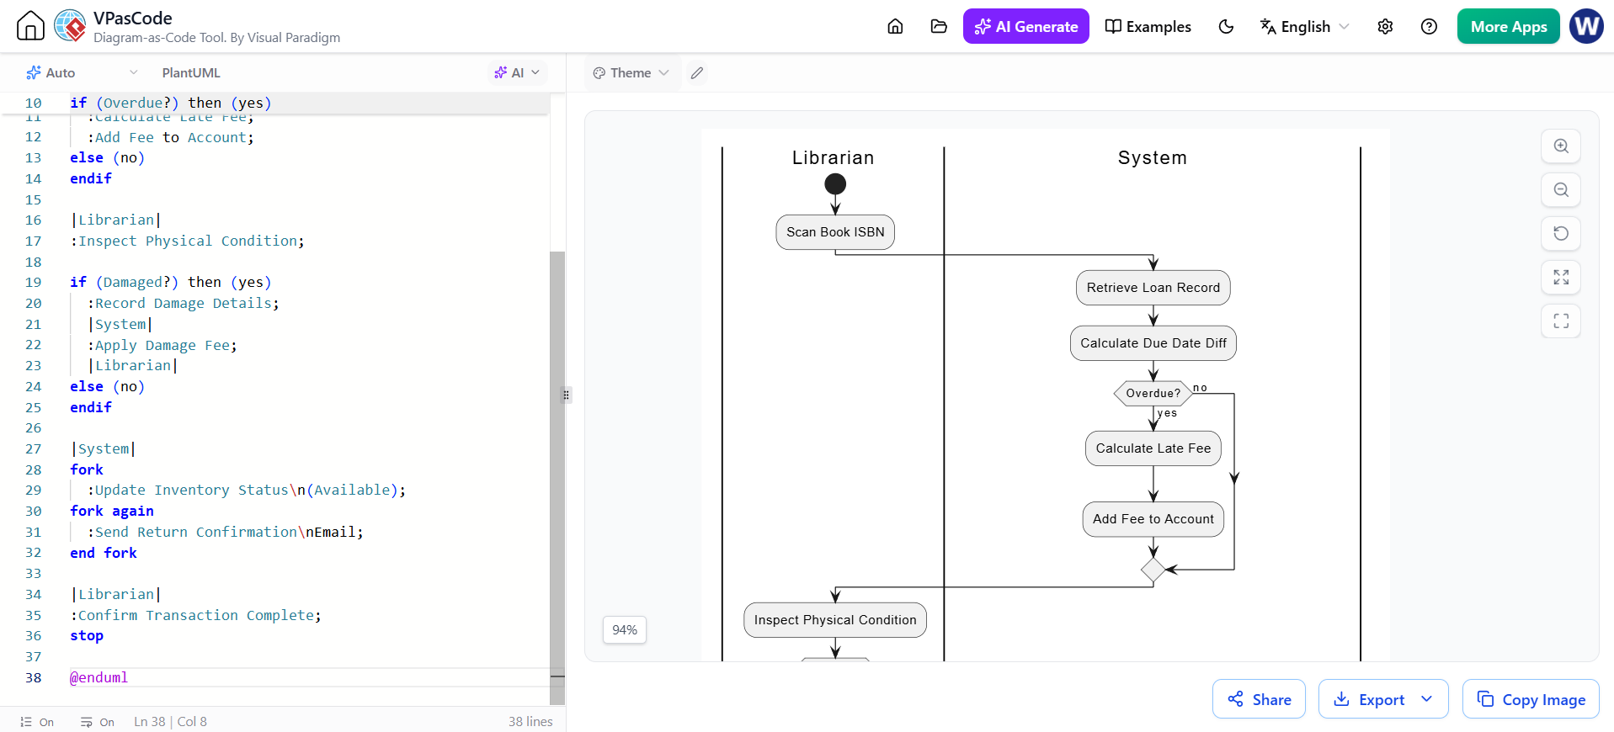The height and width of the screenshot is (732, 1614).
Task: Click the System swimlane header
Action: (1152, 157)
